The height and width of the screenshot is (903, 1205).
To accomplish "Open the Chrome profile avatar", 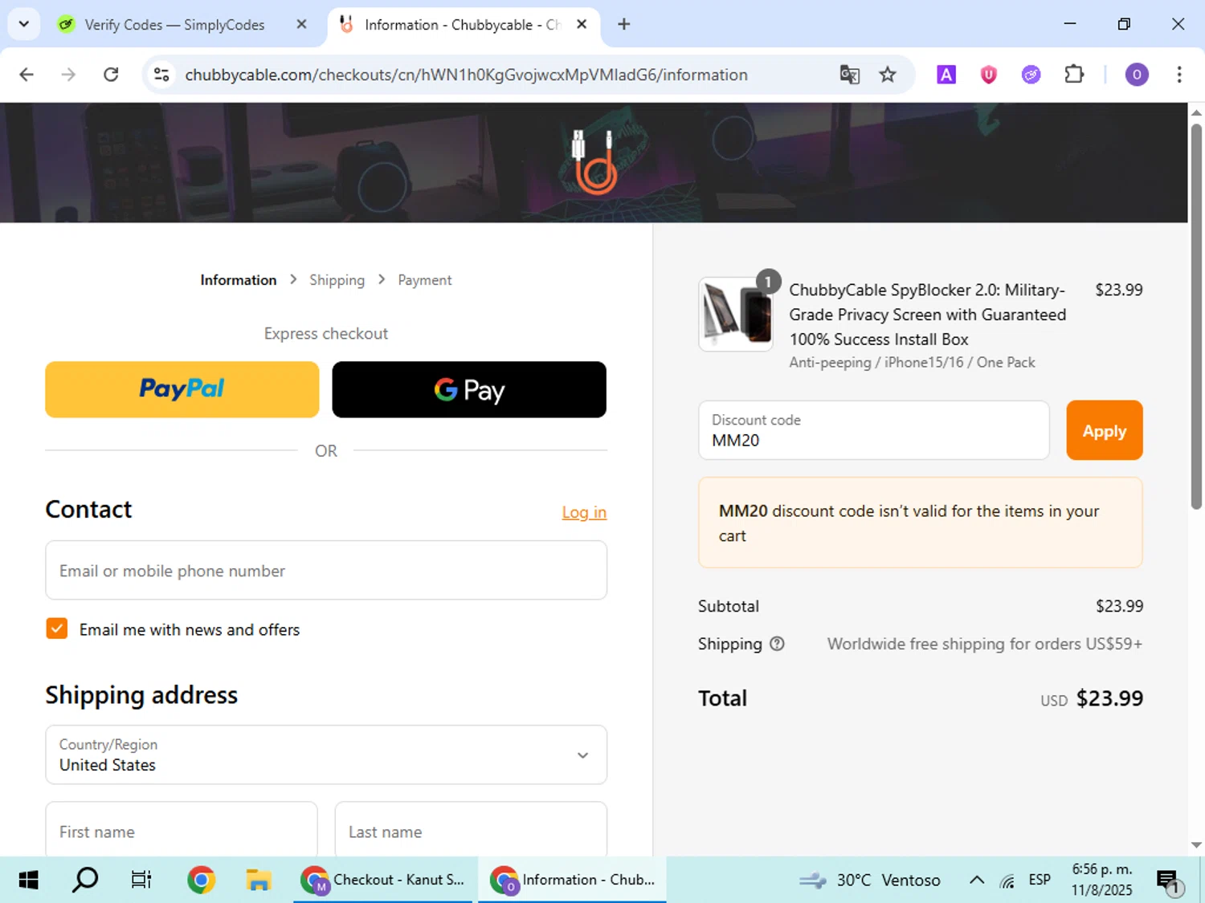I will [1137, 75].
